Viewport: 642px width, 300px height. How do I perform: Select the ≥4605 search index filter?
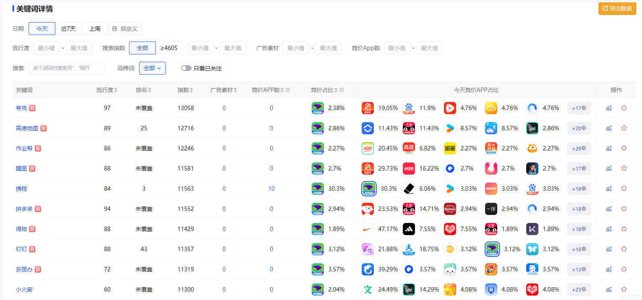pos(169,48)
